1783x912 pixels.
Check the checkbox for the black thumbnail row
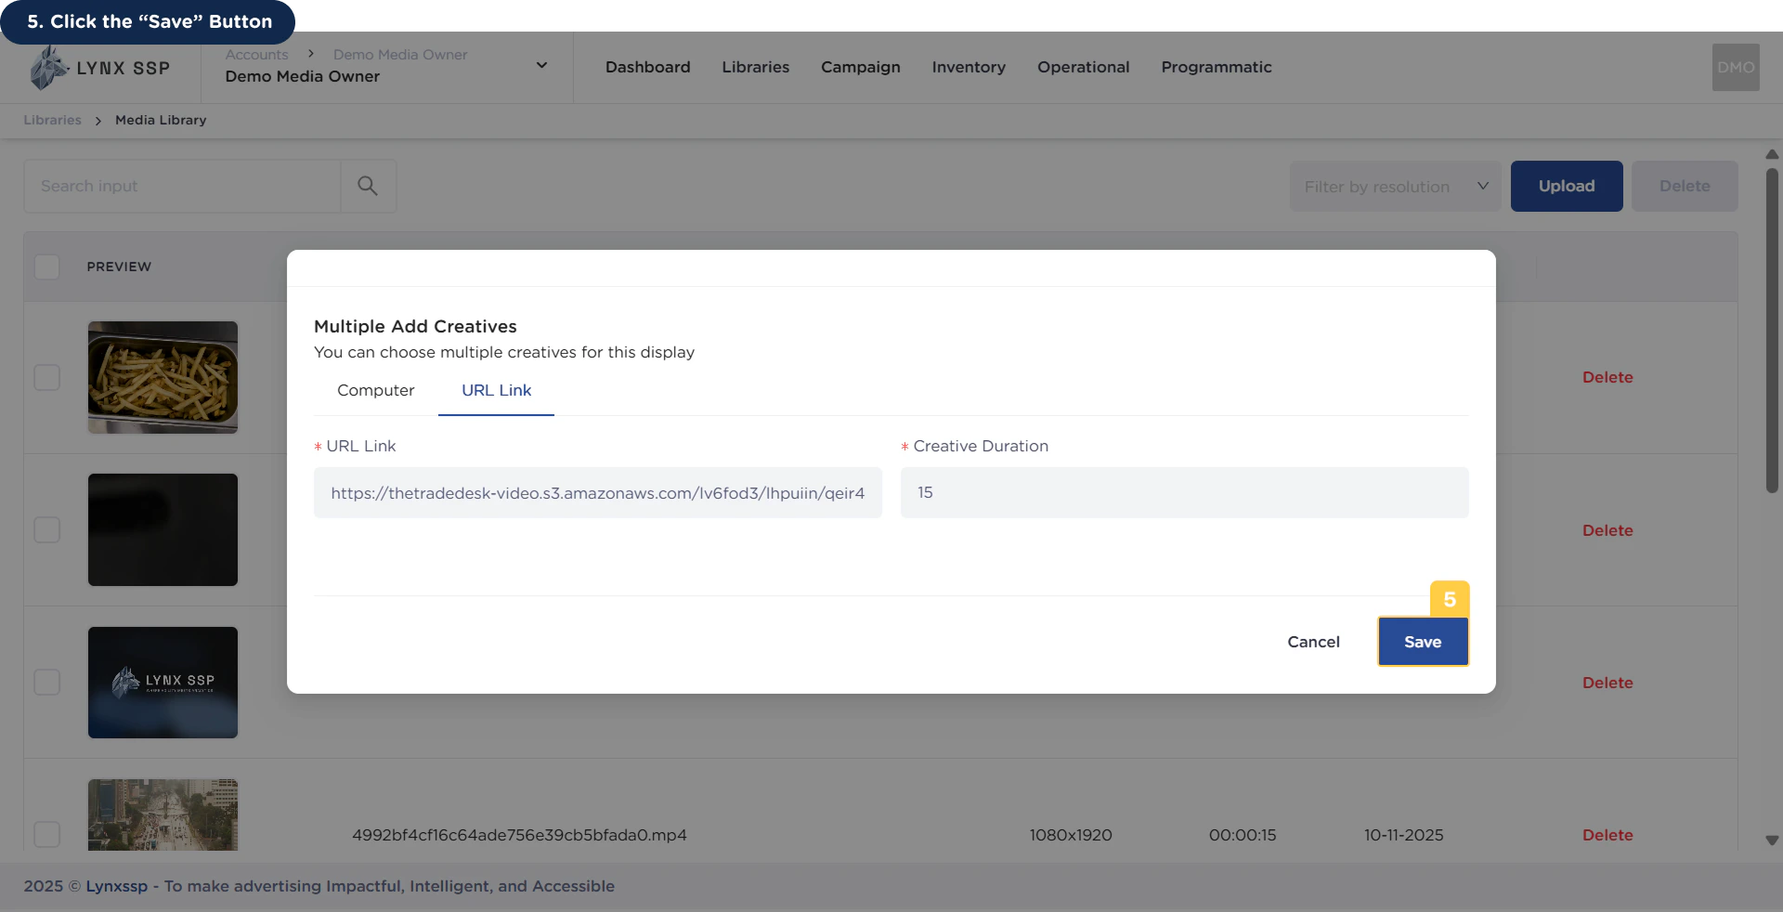pyautogui.click(x=46, y=529)
